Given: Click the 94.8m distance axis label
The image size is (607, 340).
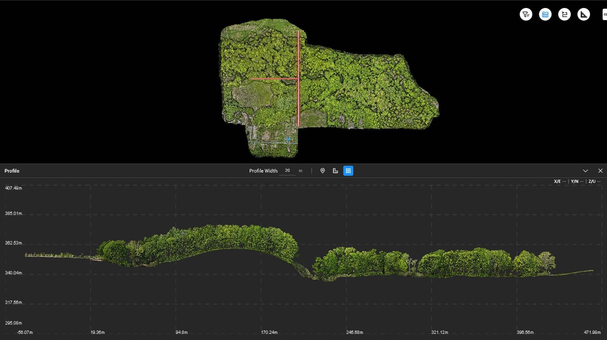Looking at the screenshot, I should tap(182, 332).
